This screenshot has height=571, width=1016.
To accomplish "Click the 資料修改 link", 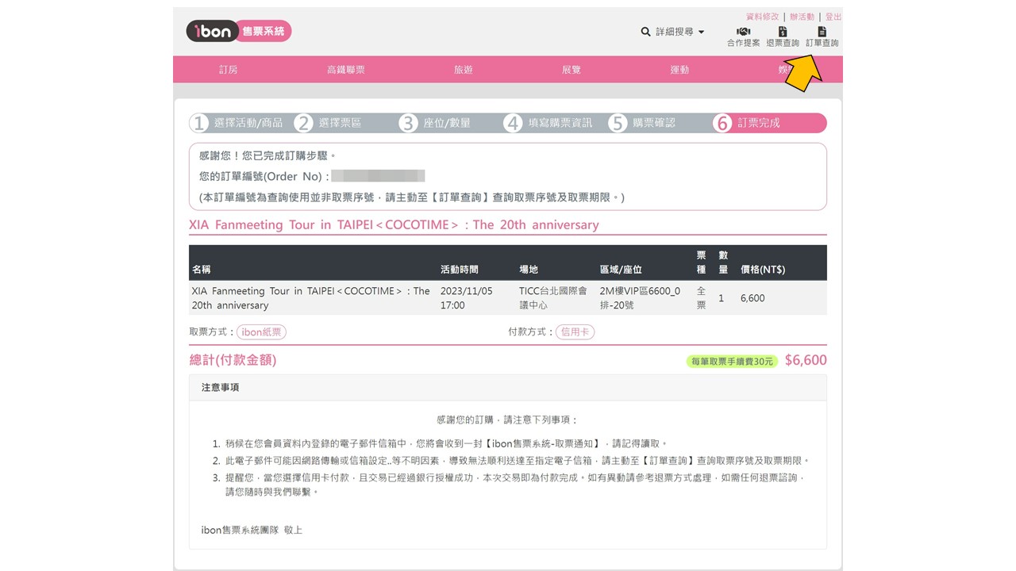I will [x=762, y=17].
